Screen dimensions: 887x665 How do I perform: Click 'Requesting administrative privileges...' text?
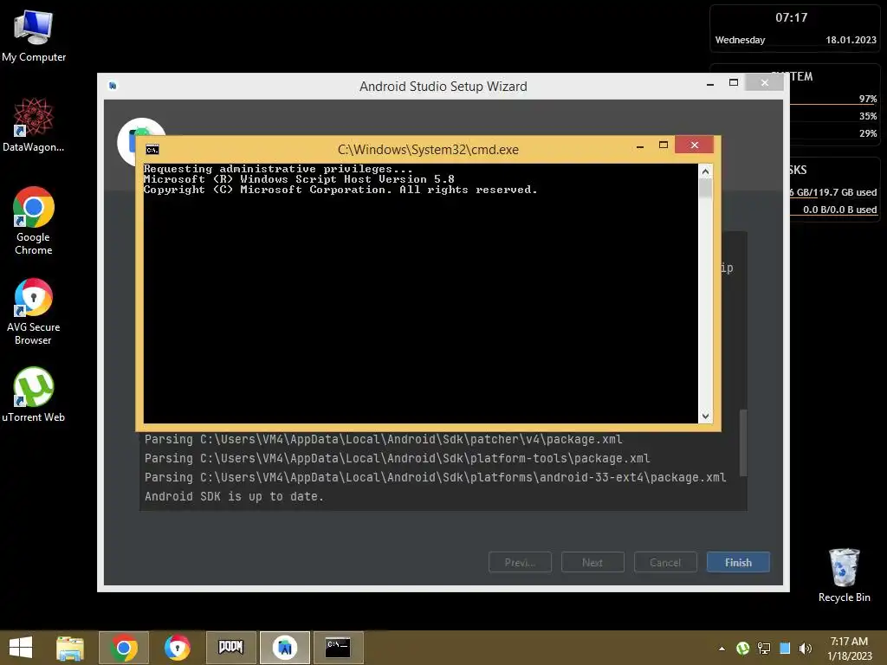point(278,169)
